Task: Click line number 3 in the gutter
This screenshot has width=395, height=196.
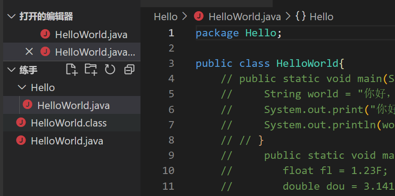Action: click(x=171, y=63)
